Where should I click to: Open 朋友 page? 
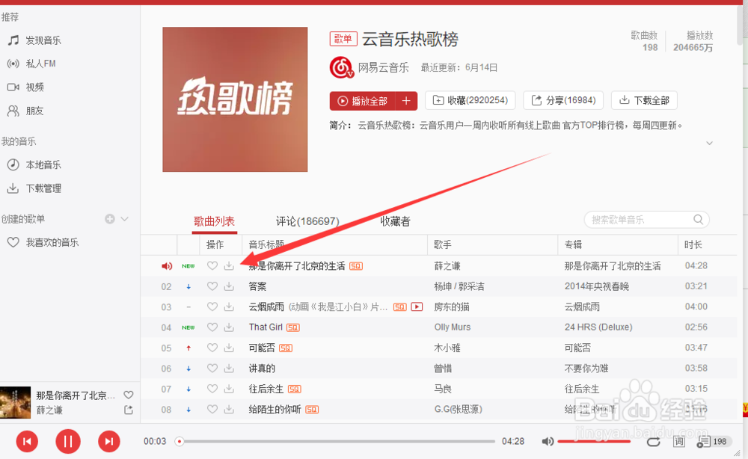[25, 111]
